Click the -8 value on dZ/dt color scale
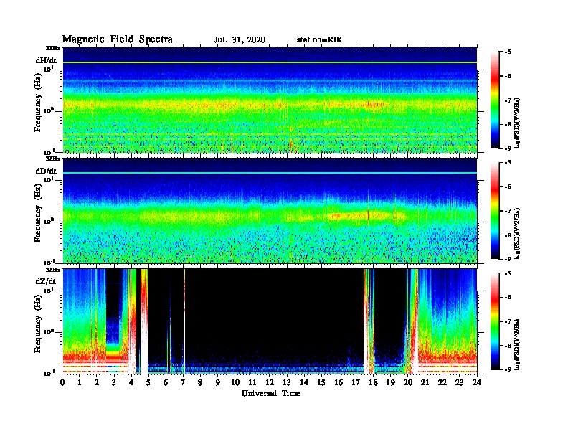Screen dimensions: 568x439 [508, 346]
